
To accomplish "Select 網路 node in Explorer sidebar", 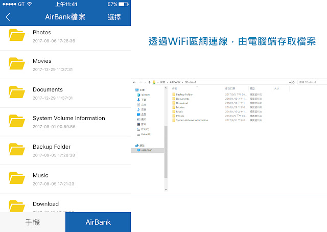I will (x=139, y=146).
